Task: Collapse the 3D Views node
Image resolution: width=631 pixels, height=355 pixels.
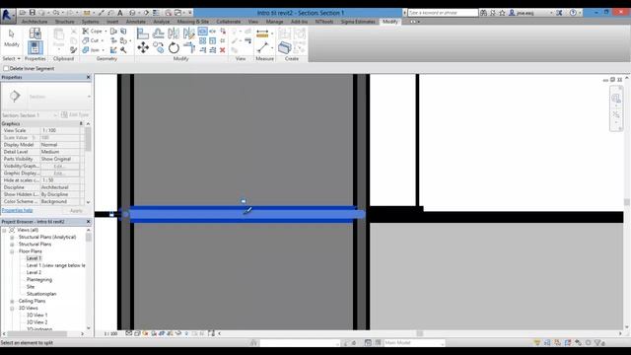Action: [x=12, y=308]
